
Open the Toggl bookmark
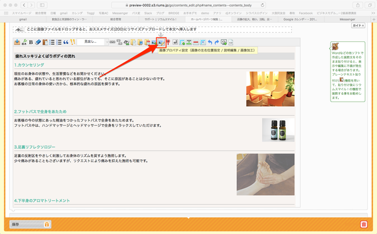click(90, 13)
